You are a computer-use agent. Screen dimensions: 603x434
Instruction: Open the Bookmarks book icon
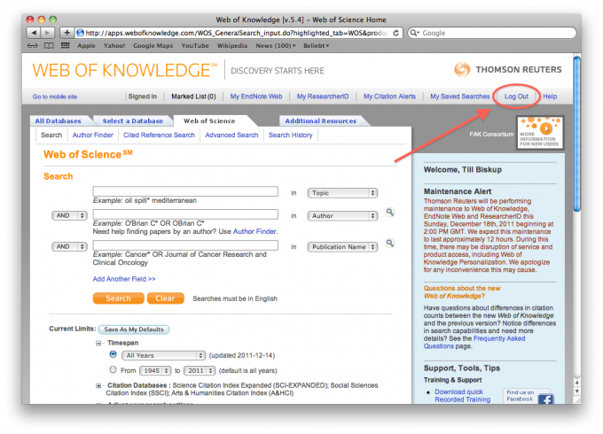click(49, 46)
